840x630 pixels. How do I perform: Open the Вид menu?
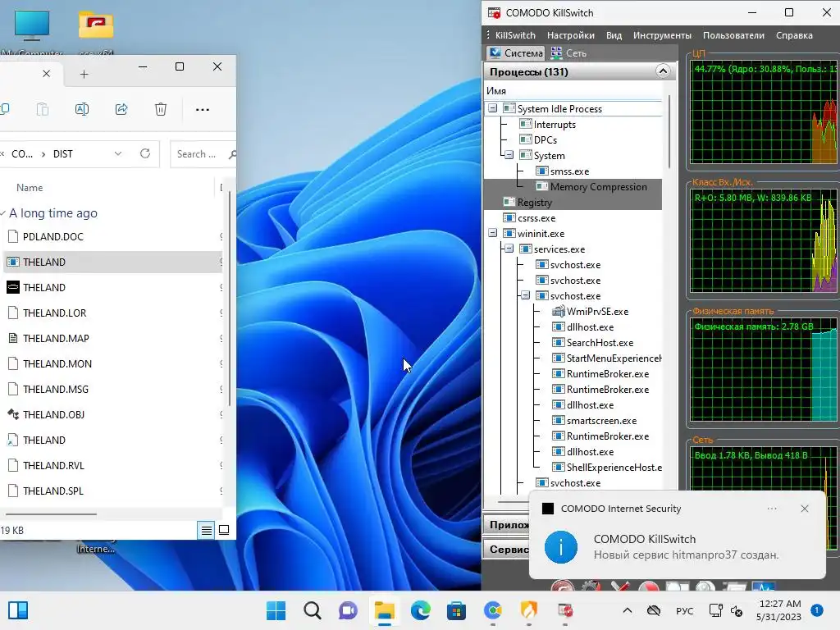point(614,35)
